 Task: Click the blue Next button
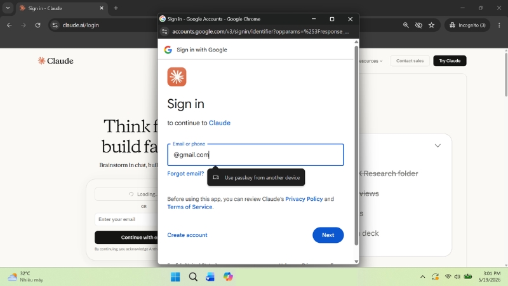328,235
